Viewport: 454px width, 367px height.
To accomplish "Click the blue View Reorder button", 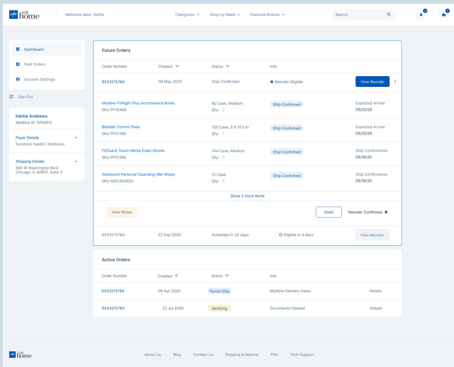I will click(x=372, y=82).
